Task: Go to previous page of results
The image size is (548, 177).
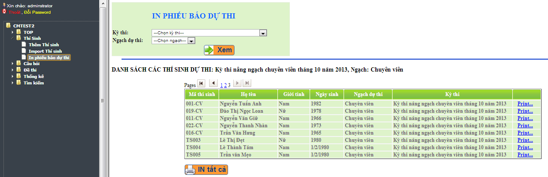Action: tap(213, 83)
